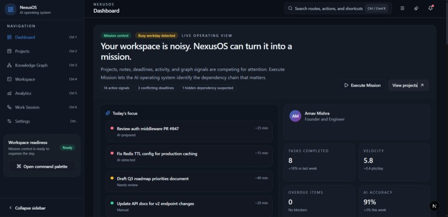Navigate to Work Session
The width and height of the screenshot is (448, 217).
point(42,107)
